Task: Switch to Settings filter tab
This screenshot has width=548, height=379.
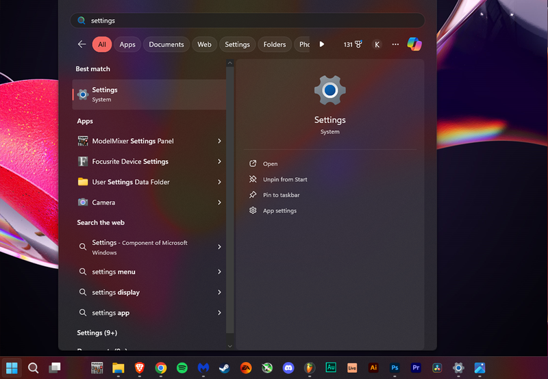Action: pos(237,44)
